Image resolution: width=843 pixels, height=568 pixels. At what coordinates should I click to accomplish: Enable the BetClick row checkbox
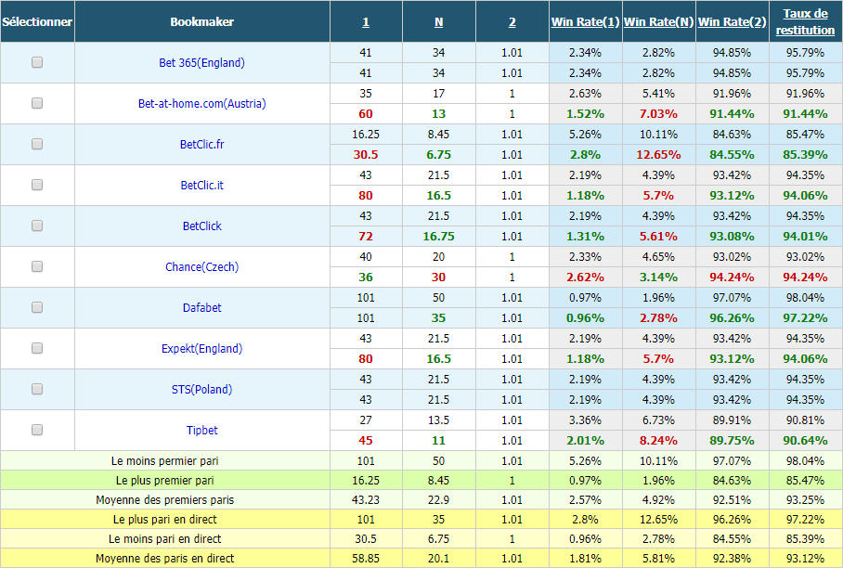click(x=37, y=226)
